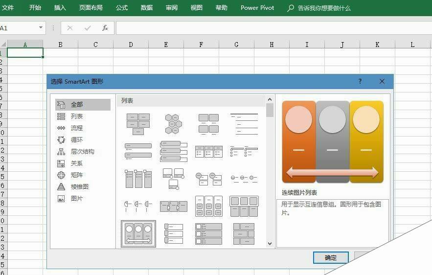Switch to the 开始 ribbon tab

click(x=35, y=8)
